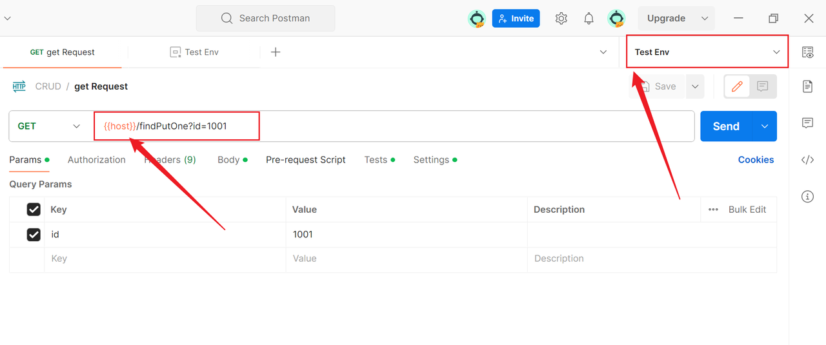Open the Params tab

tap(29, 160)
